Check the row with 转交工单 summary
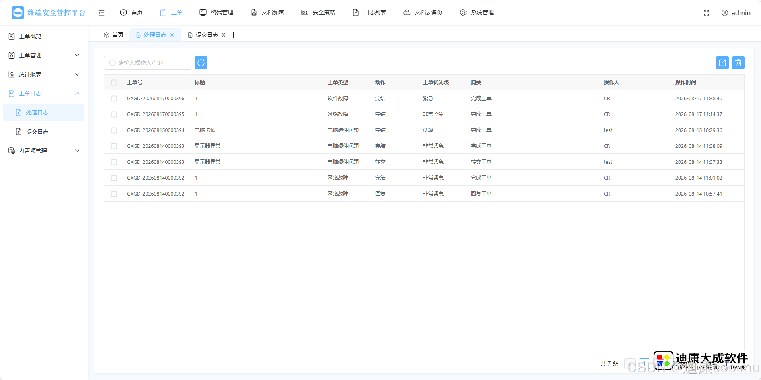The image size is (761, 380). [114, 162]
